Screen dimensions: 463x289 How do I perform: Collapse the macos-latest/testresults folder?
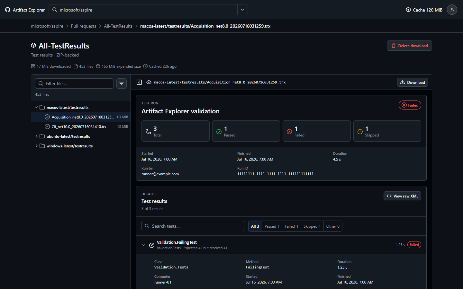point(36,107)
